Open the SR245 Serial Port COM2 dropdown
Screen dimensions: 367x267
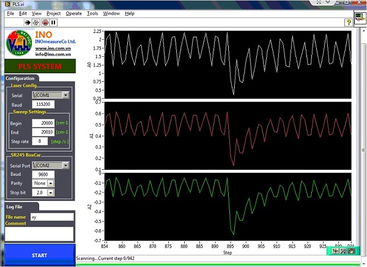click(x=65, y=165)
